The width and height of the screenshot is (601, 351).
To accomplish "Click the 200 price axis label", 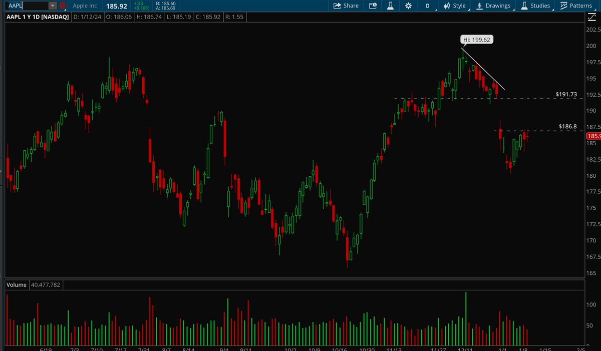I will pyautogui.click(x=592, y=46).
